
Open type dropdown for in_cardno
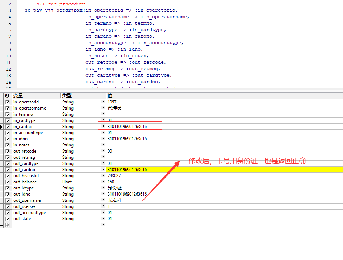point(103,126)
